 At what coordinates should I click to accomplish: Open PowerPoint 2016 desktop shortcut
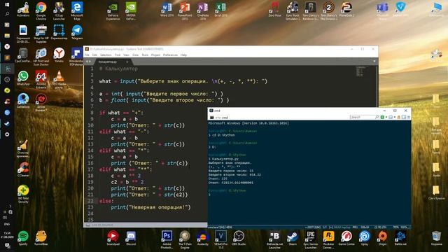[185, 11]
